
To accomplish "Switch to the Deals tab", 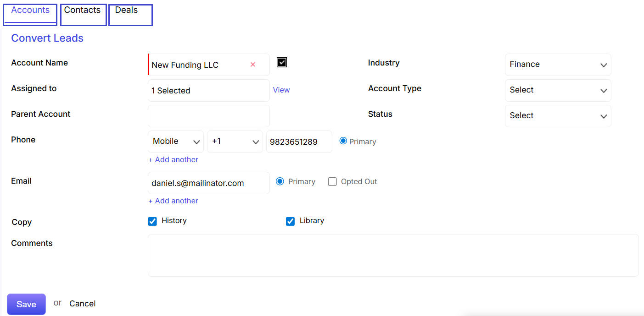I will (130, 15).
